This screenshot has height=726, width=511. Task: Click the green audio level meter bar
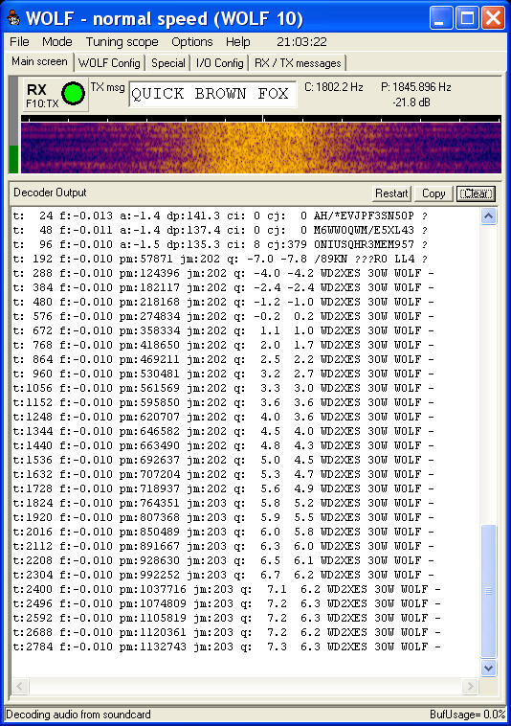pyautogui.click(x=13, y=159)
